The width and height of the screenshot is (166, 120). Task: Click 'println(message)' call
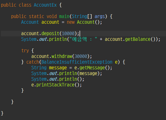[80, 73]
